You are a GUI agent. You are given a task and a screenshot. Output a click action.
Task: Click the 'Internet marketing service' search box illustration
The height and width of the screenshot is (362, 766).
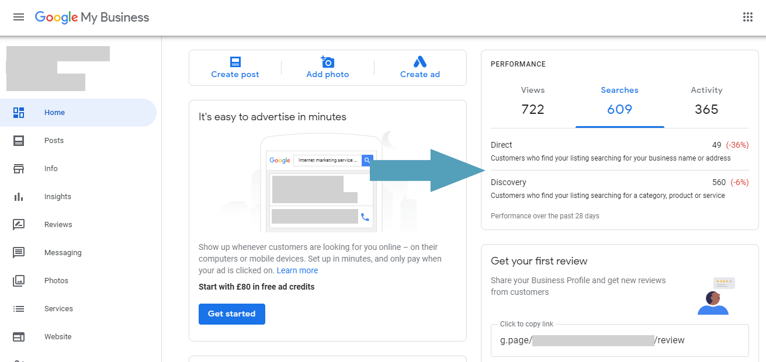(x=327, y=160)
